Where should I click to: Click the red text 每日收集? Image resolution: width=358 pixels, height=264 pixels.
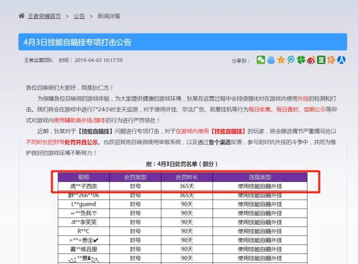coord(260,110)
